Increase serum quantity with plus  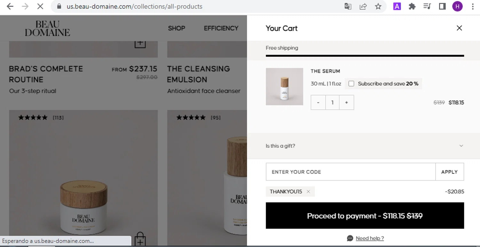coord(347,103)
